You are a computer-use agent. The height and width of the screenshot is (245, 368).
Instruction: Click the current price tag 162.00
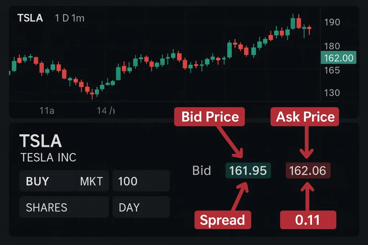[338, 57]
